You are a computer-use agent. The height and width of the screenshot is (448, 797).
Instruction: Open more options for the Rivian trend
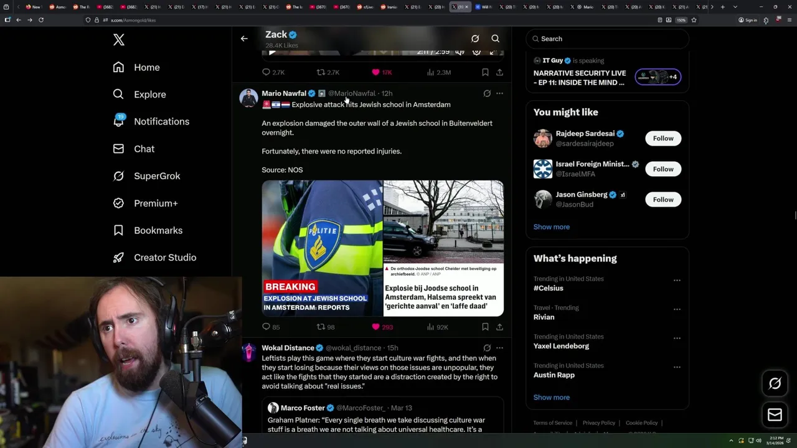(677, 309)
